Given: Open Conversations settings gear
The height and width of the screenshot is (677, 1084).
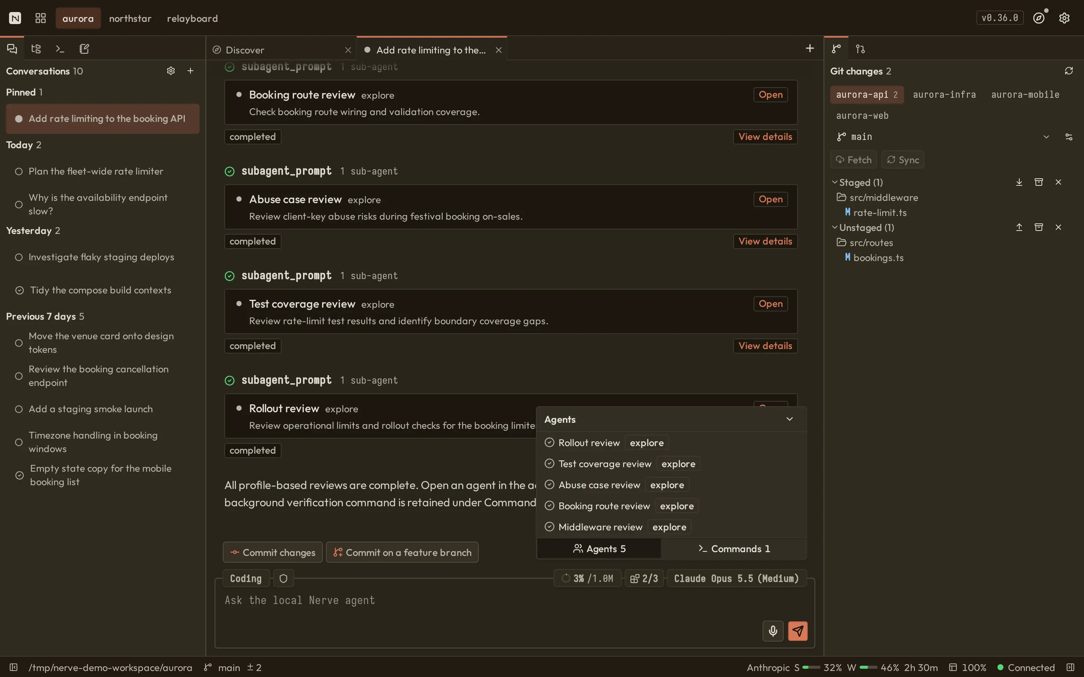Looking at the screenshot, I should click(171, 71).
